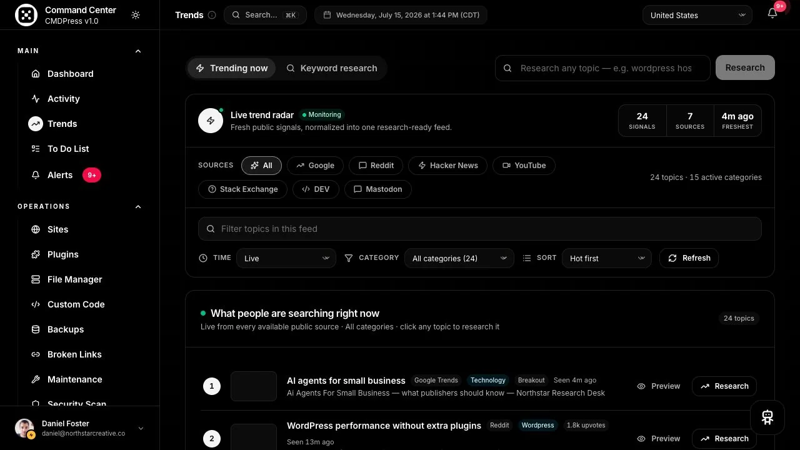Click the Monitoring status badge
This screenshot has width=800, height=450.
coord(322,115)
